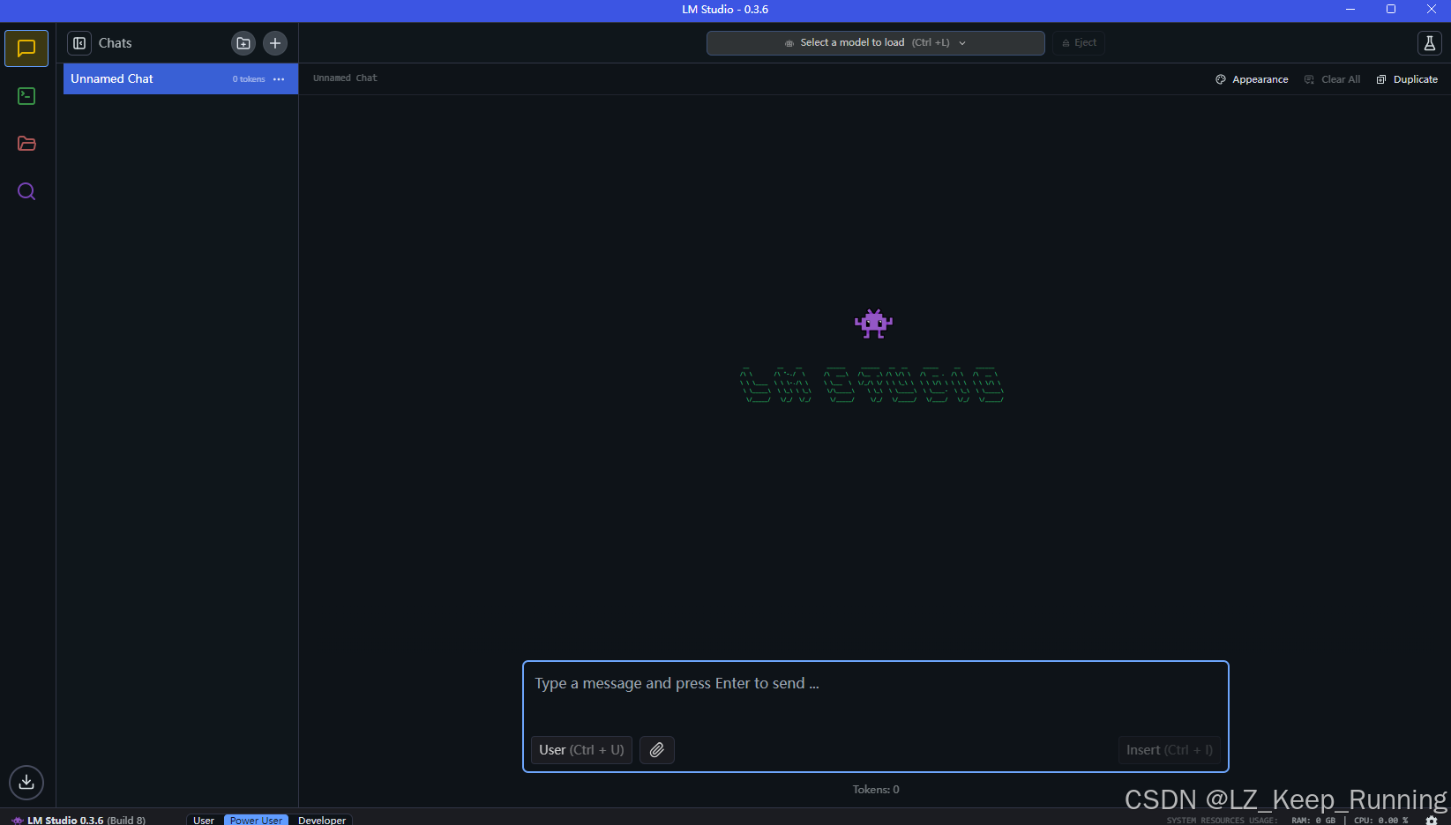Viewport: 1451px width, 825px height.
Task: Switch to User mode
Action: pyautogui.click(x=204, y=820)
